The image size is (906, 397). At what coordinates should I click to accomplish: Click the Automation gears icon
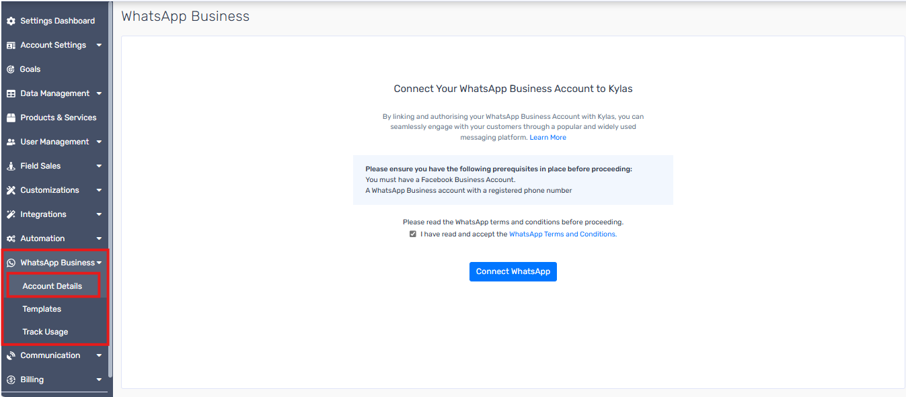pos(11,238)
